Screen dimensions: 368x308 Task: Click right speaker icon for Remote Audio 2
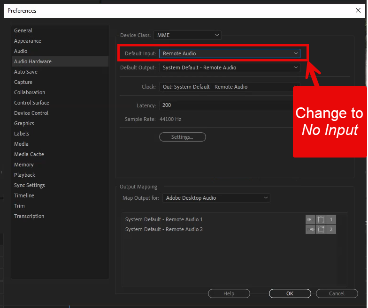[x=310, y=229]
